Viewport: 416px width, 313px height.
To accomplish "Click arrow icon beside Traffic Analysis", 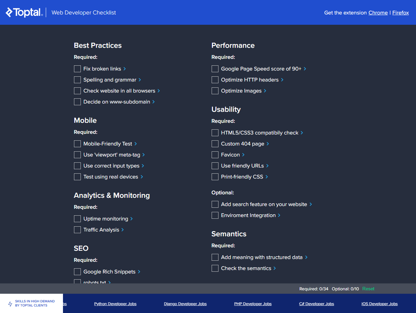I will [122, 230].
